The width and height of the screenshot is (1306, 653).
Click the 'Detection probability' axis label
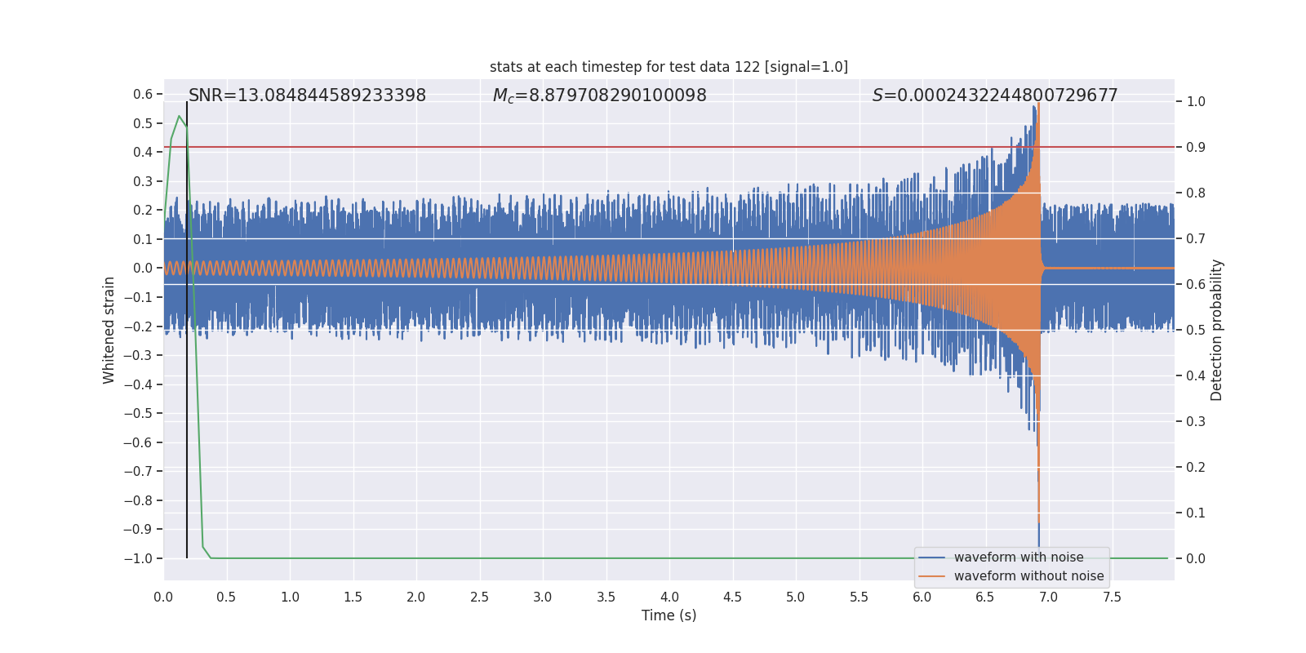tap(1217, 330)
